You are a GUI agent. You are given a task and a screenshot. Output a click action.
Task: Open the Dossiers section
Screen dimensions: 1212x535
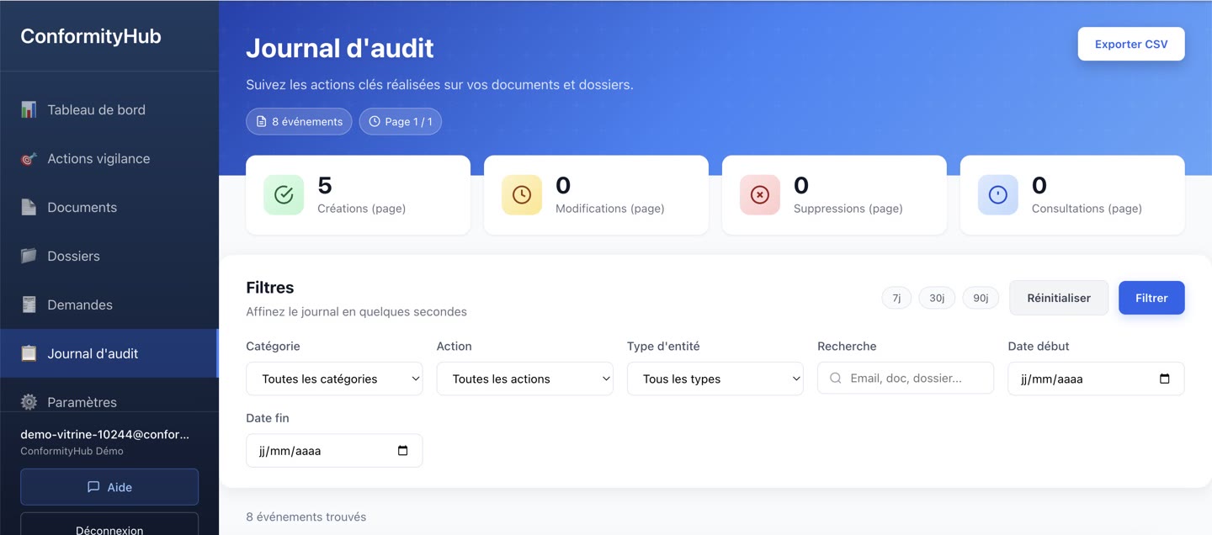[109, 256]
